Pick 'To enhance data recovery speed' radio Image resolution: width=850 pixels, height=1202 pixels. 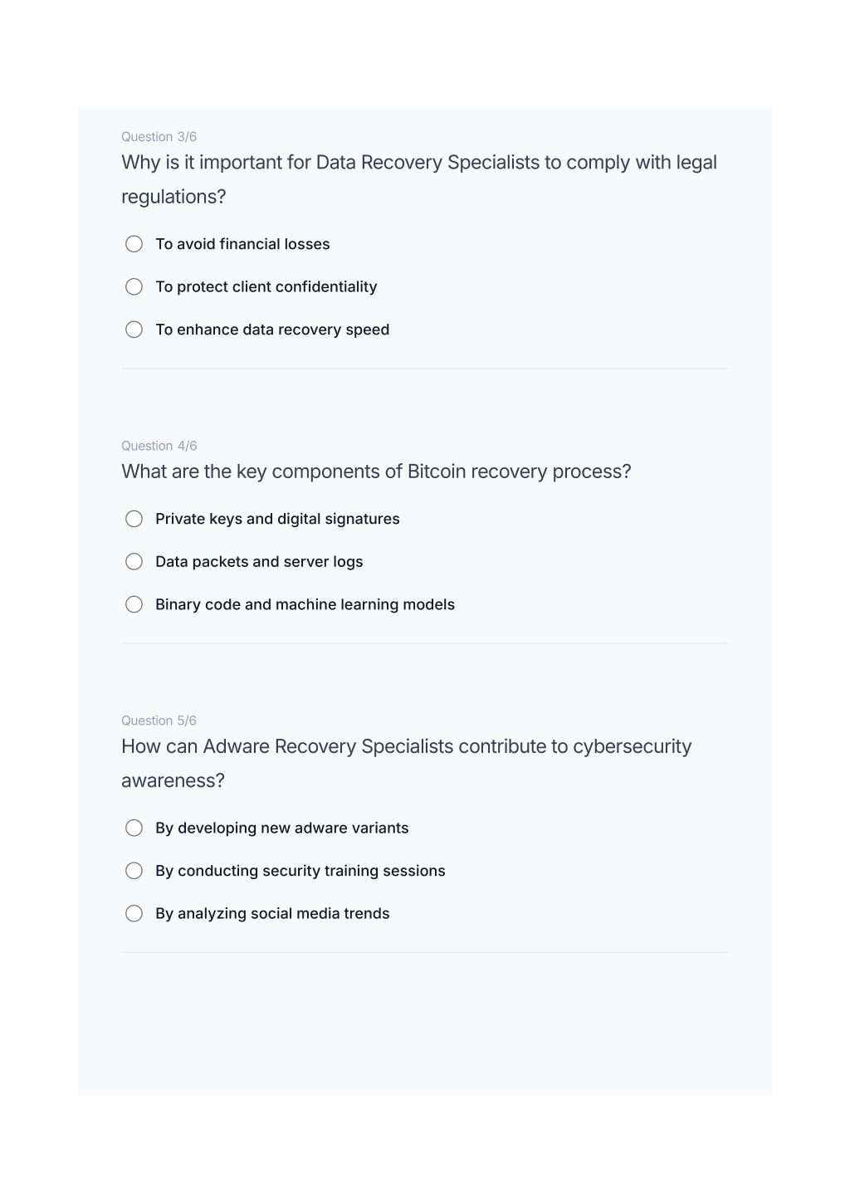pos(134,330)
